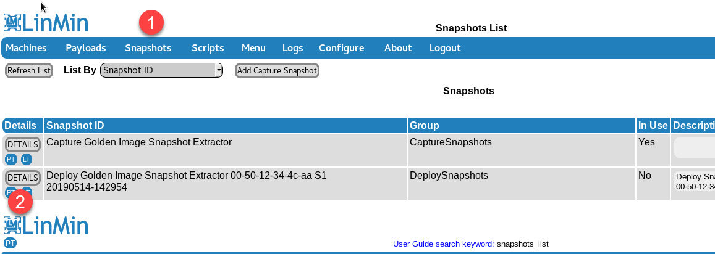Click Logout in the navigation bar
Viewport: 715px width, 254px height.
point(445,48)
